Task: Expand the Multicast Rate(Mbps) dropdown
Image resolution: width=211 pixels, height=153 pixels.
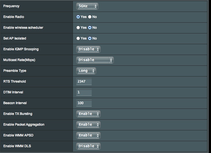Action: click(94, 60)
